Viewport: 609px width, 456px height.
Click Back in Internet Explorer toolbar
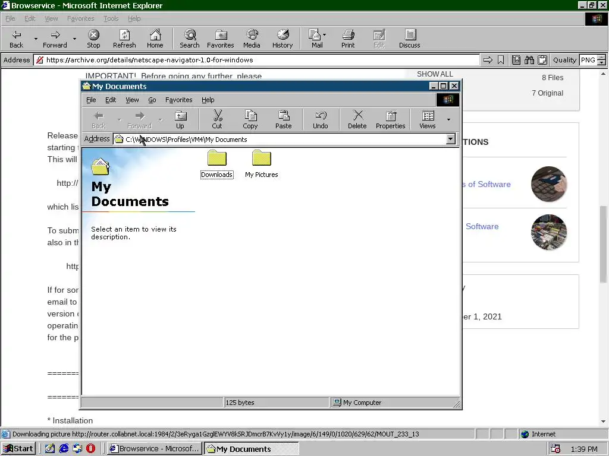[x=16, y=39]
